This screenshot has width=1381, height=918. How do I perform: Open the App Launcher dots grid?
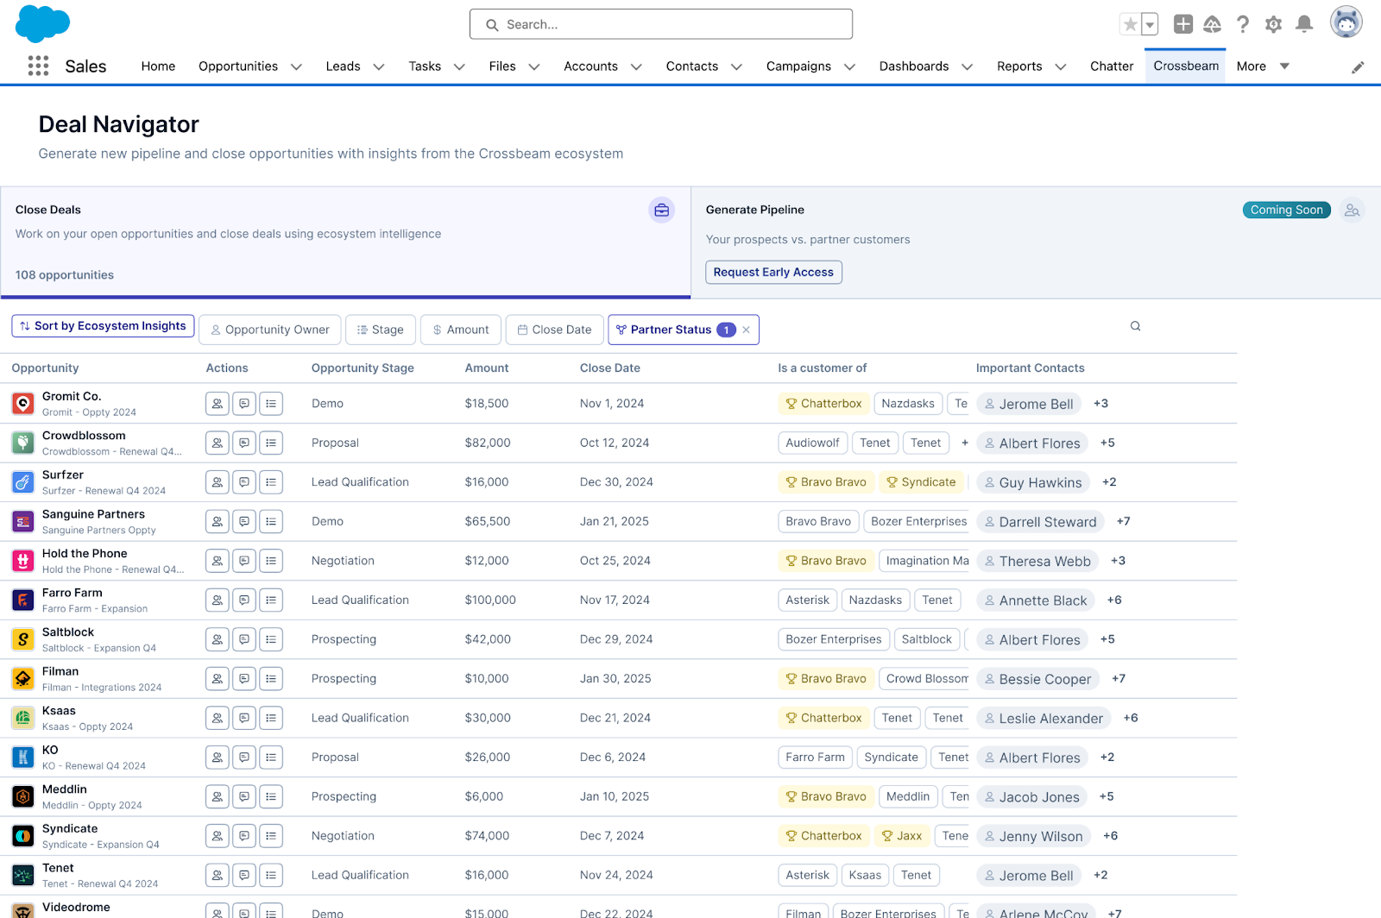38,66
